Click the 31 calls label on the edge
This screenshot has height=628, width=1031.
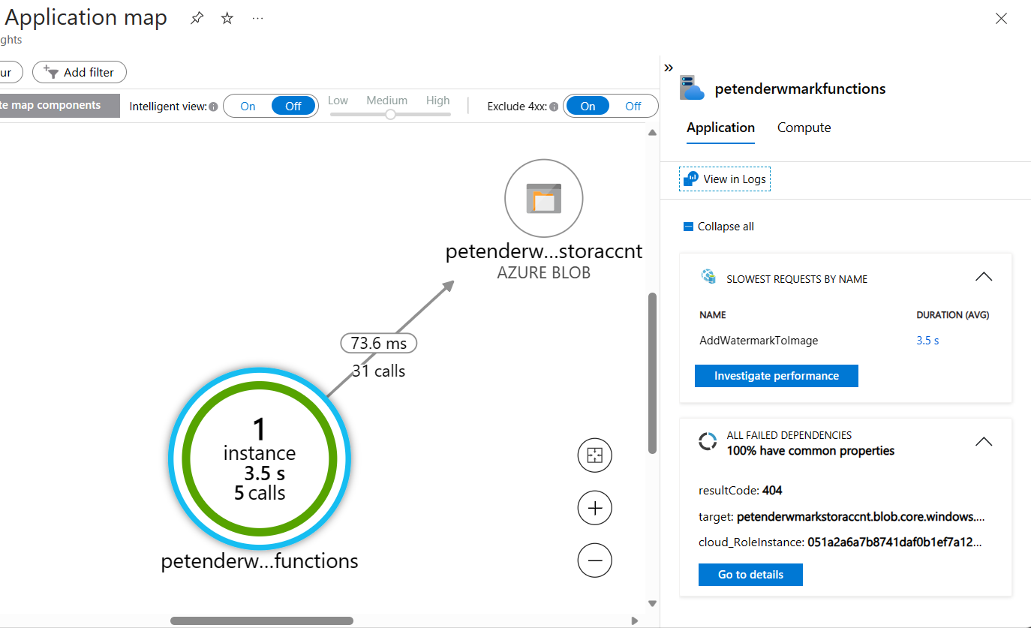379,371
